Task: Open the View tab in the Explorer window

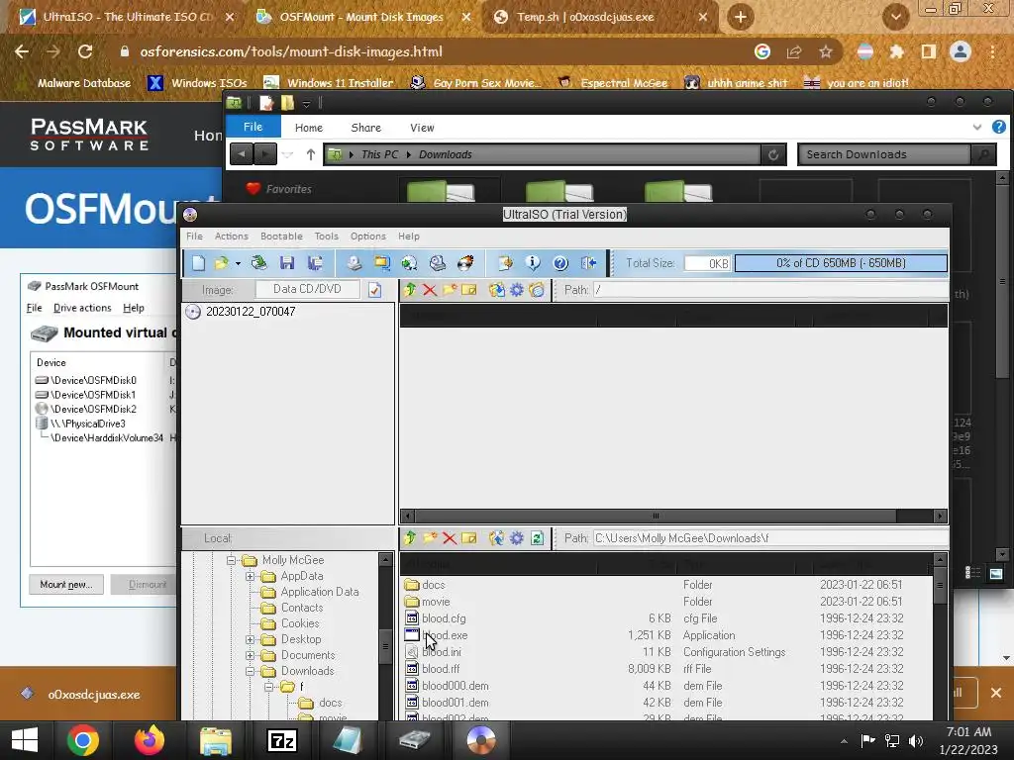Action: pos(422,128)
